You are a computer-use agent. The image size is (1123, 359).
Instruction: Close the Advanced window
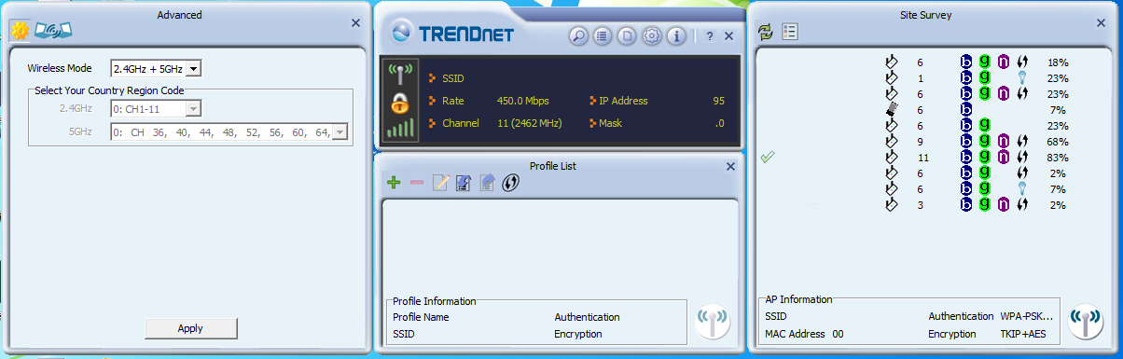click(x=355, y=22)
